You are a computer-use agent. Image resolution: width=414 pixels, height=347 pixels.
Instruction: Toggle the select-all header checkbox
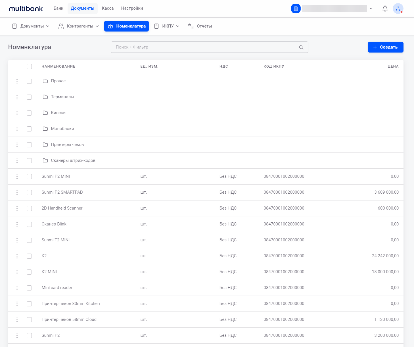(x=29, y=66)
